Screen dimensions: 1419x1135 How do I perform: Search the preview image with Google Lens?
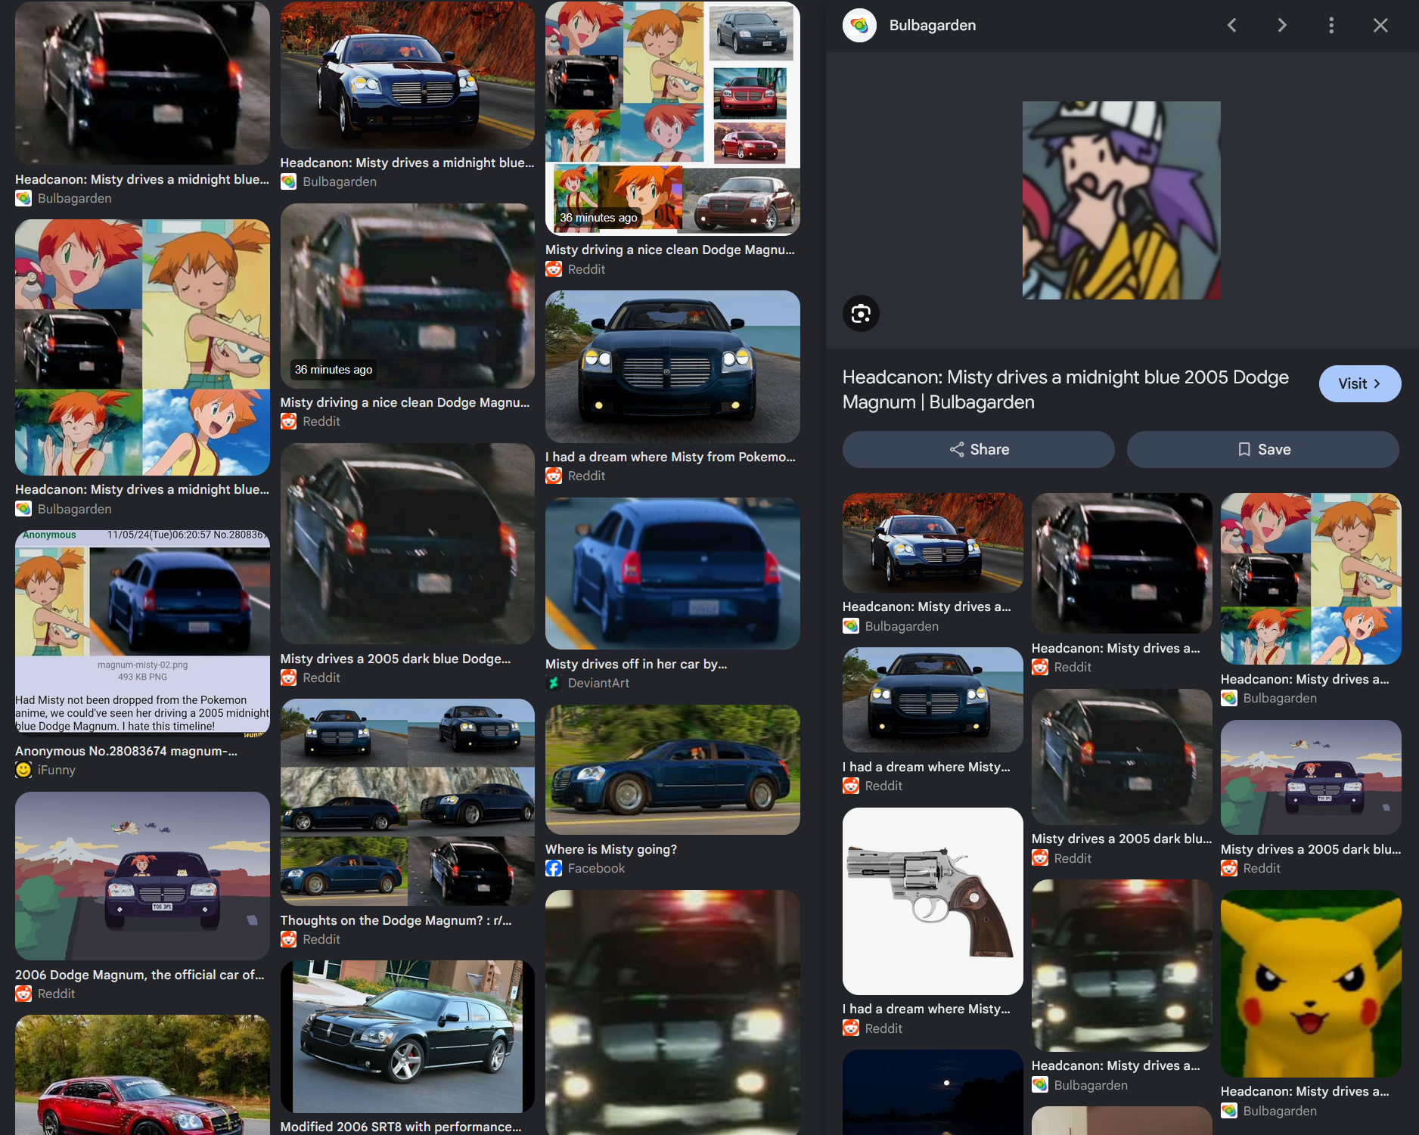tap(861, 313)
